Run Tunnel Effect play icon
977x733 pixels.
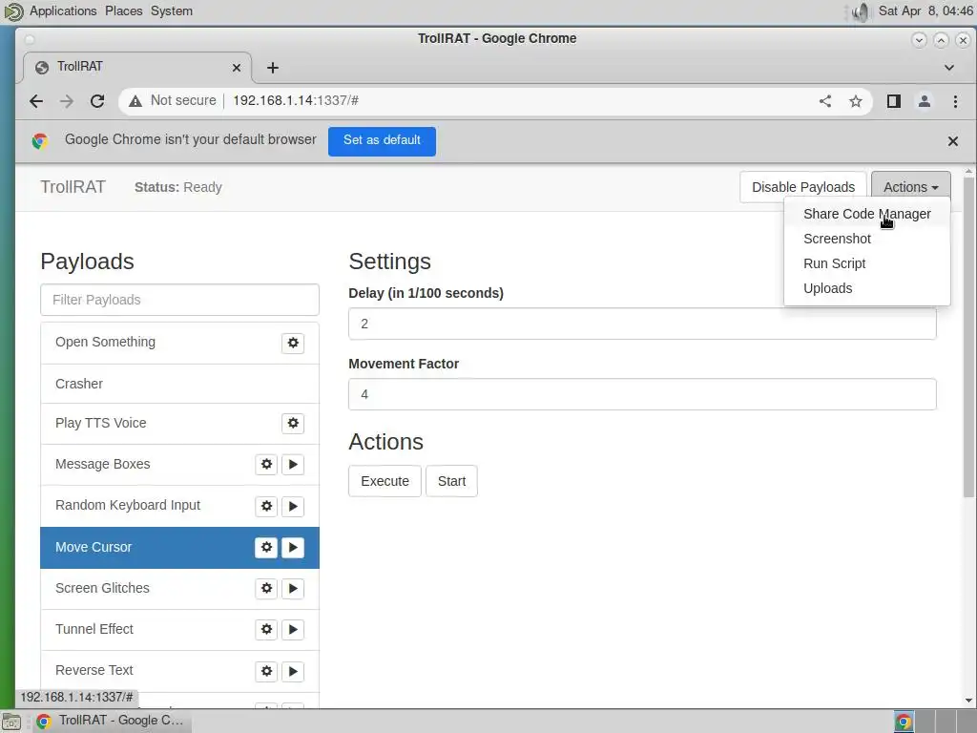coord(293,630)
